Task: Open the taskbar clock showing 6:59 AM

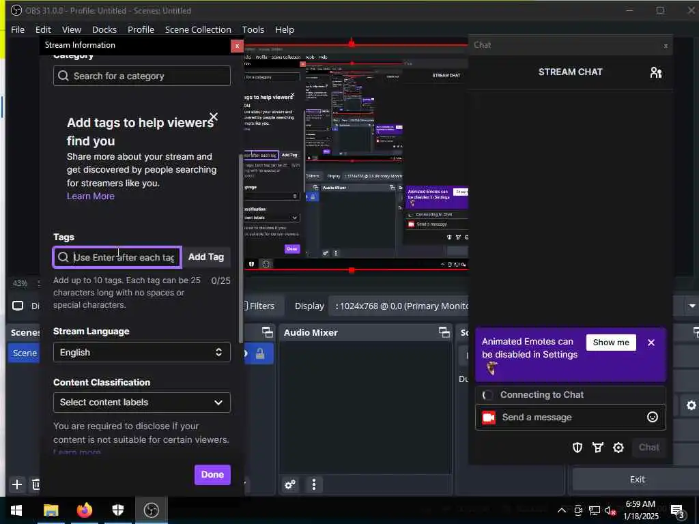Action: pos(640,510)
